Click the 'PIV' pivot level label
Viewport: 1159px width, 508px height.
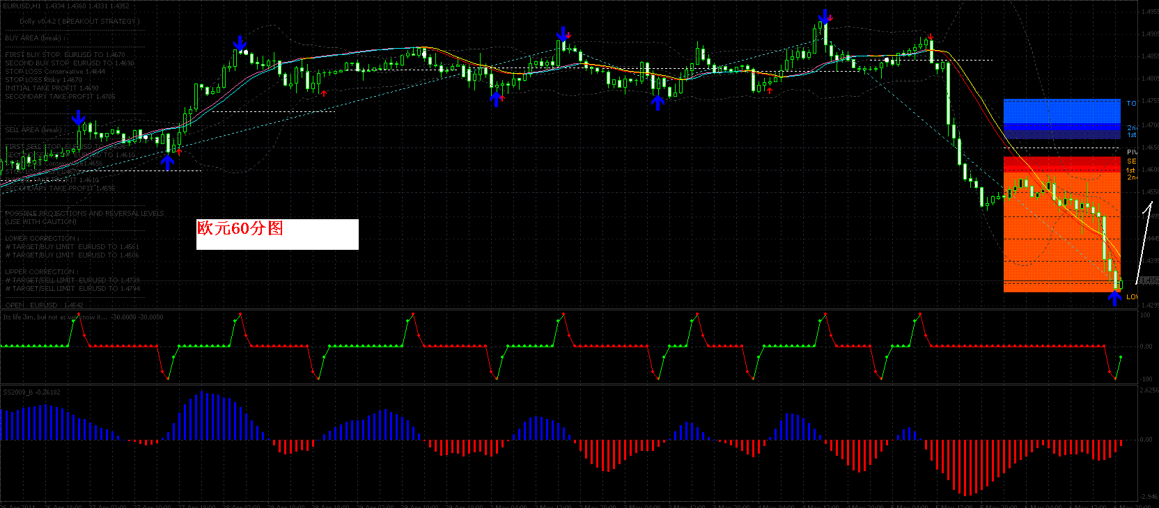[1132, 152]
